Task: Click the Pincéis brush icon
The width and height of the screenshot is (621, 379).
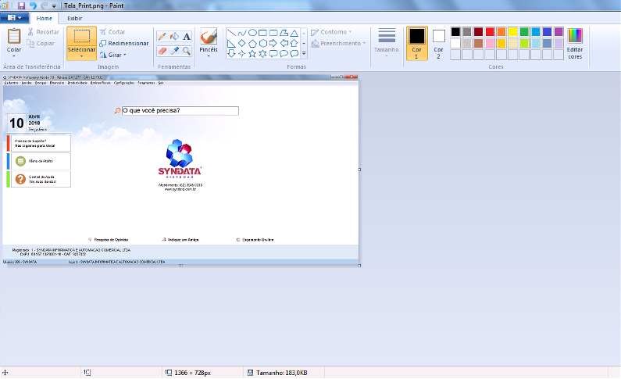Action: point(209,37)
